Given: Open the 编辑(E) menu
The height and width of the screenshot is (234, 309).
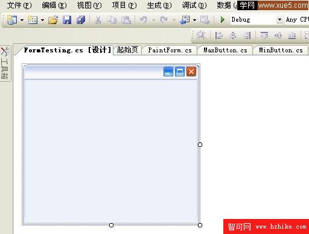Looking at the screenshot, I should [x=54, y=5].
